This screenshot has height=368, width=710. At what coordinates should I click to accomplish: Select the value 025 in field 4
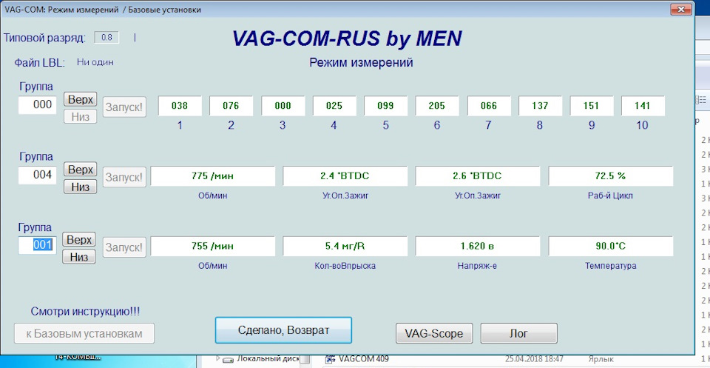[x=334, y=106]
